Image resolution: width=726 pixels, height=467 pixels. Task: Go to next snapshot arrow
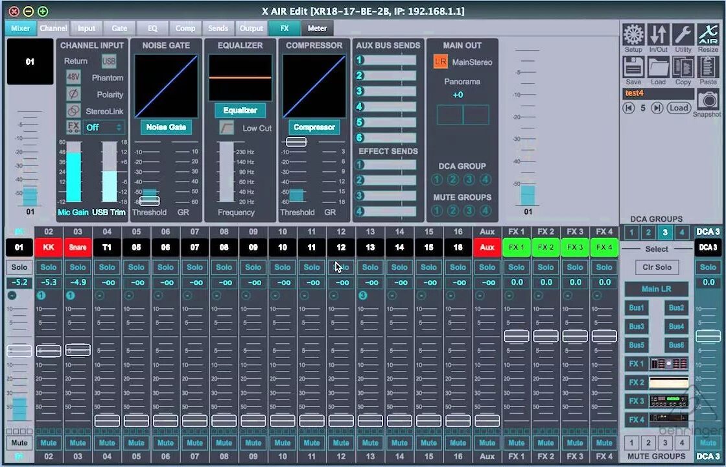pyautogui.click(x=657, y=108)
